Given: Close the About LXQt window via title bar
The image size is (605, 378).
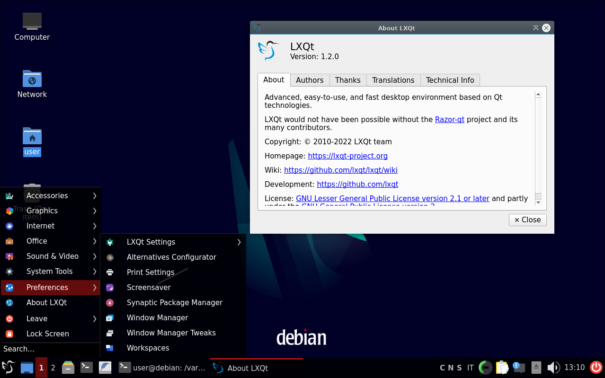Looking at the screenshot, I should point(546,28).
